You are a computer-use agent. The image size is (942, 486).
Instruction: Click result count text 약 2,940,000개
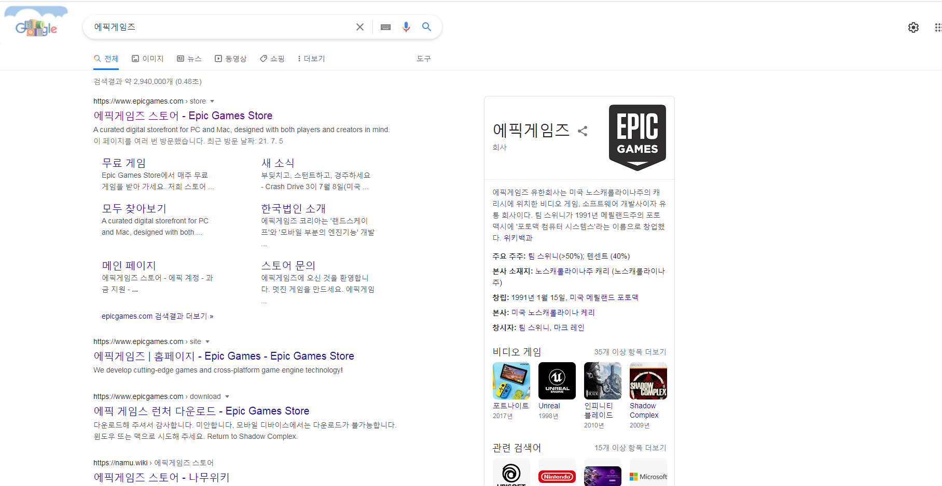pyautogui.click(x=149, y=81)
